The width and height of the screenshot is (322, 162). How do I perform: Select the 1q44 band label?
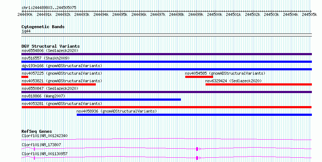[x=26, y=31]
